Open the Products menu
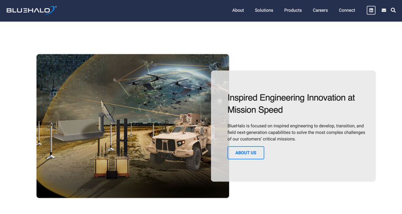The height and width of the screenshot is (214, 402). click(293, 10)
